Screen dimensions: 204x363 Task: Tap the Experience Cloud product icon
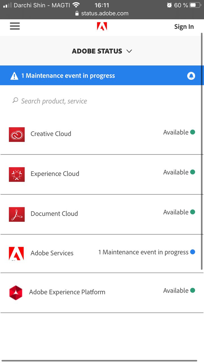17,174
